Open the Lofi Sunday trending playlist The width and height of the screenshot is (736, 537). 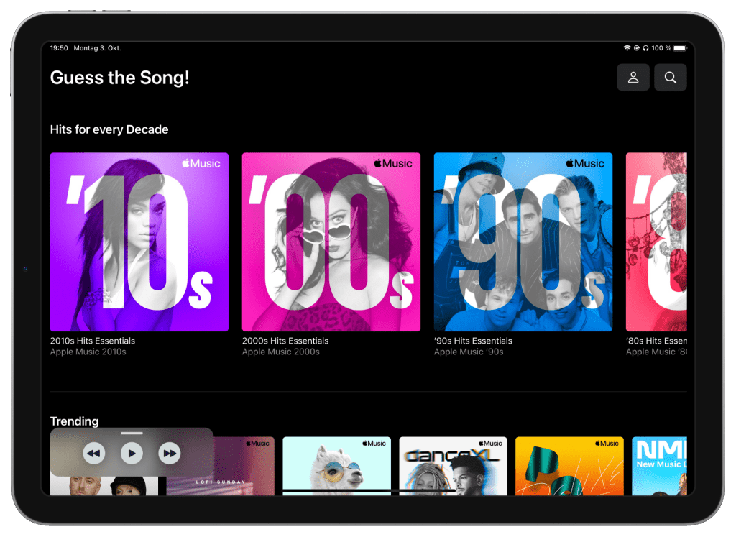pos(244,466)
